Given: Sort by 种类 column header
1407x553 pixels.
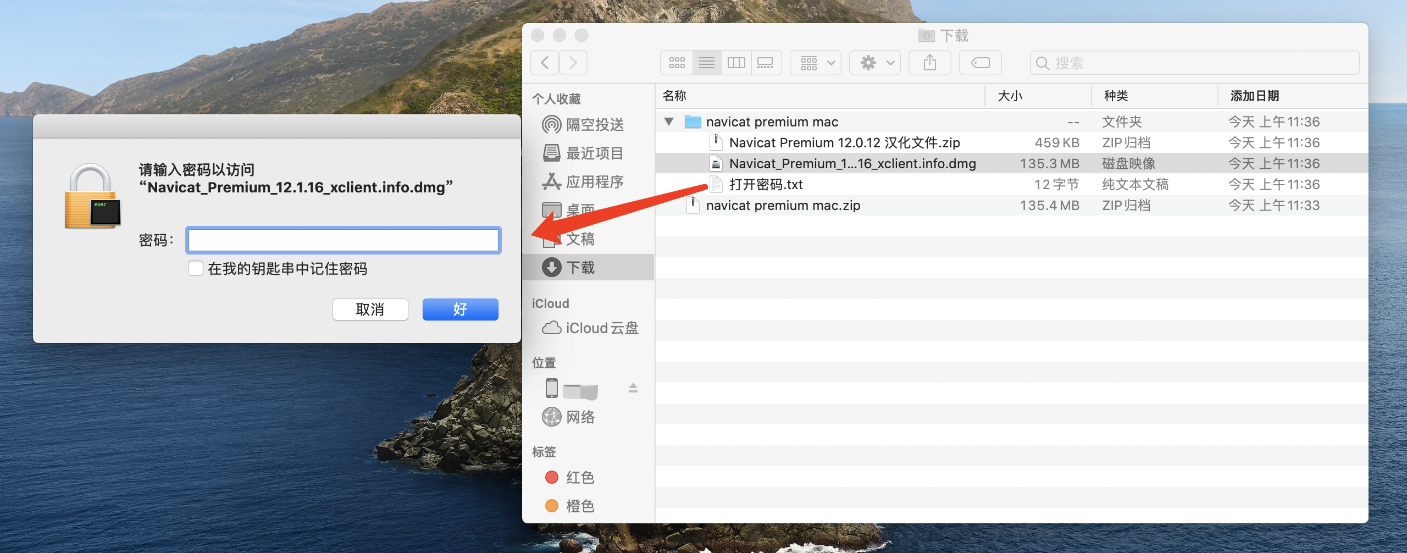Looking at the screenshot, I should pyautogui.click(x=1154, y=96).
